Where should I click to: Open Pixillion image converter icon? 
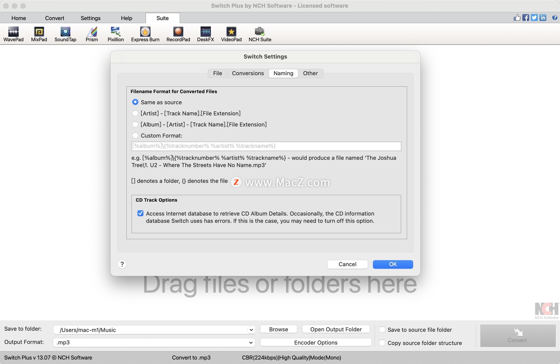pyautogui.click(x=116, y=34)
